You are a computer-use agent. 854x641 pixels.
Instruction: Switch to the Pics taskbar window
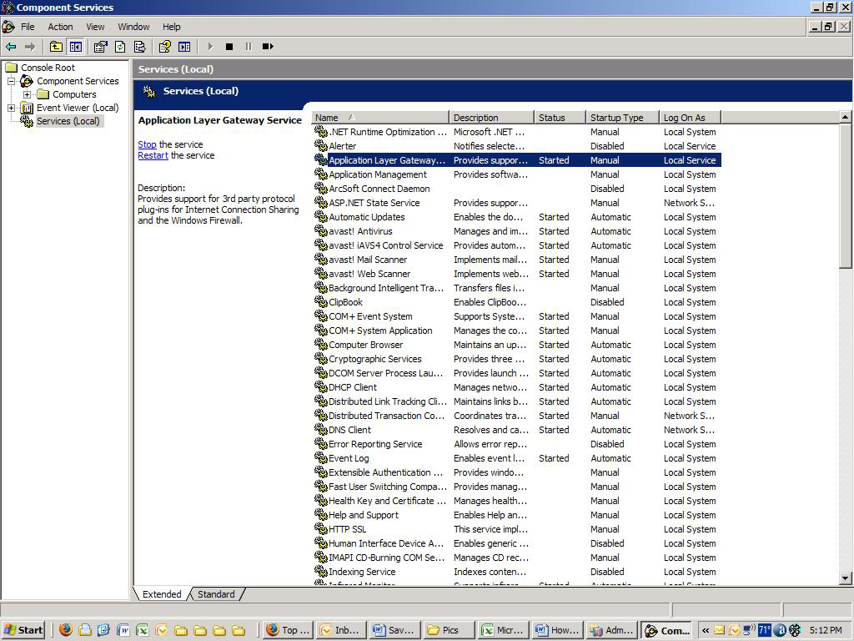click(x=448, y=630)
